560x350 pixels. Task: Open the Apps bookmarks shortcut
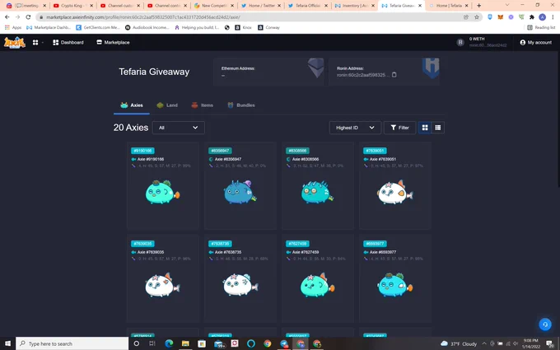[13, 27]
